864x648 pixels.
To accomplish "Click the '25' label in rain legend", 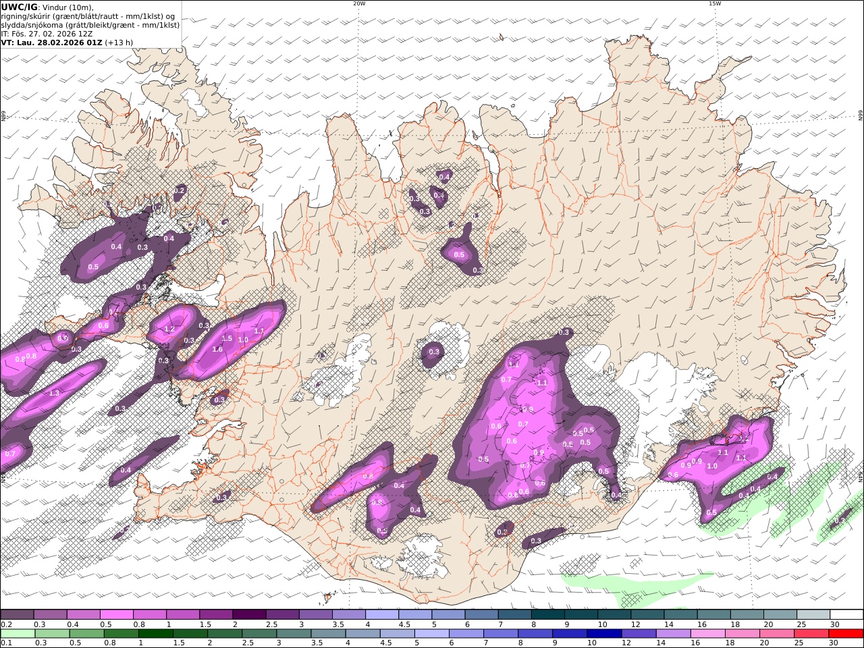I will pyautogui.click(x=799, y=643).
